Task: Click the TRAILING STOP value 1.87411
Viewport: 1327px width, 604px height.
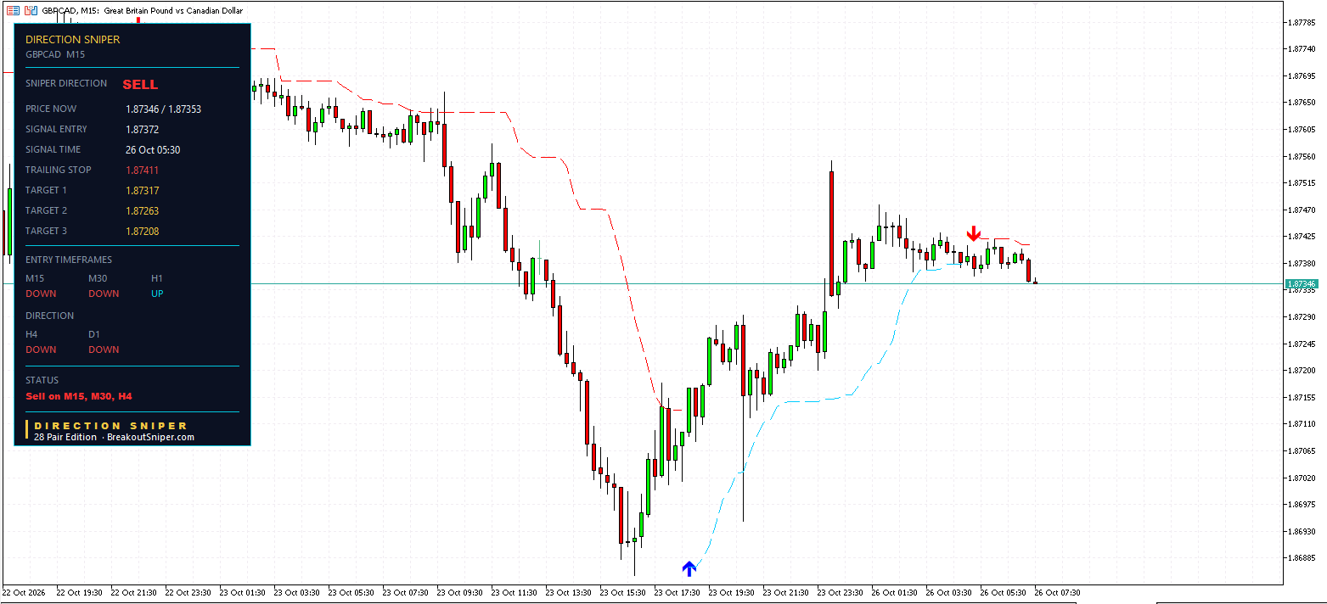Action: [x=142, y=171]
